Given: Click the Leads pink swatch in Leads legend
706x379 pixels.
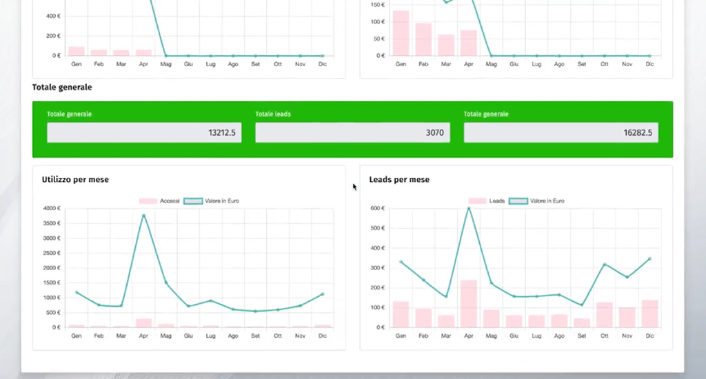Looking at the screenshot, I should (x=477, y=201).
